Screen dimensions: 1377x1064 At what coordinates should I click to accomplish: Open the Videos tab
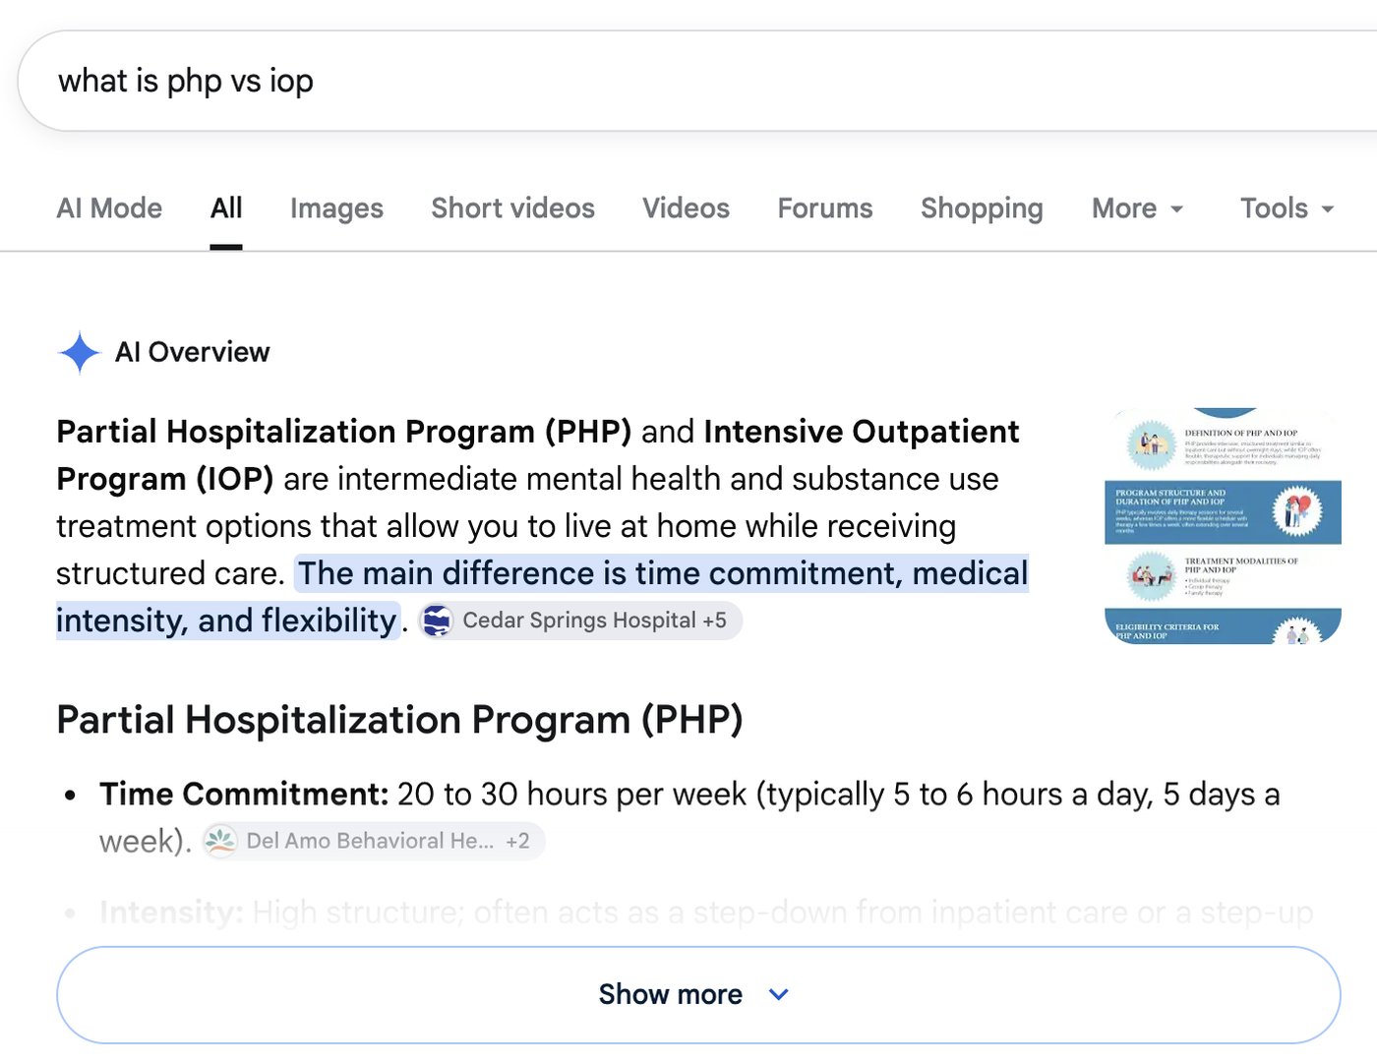(x=686, y=208)
